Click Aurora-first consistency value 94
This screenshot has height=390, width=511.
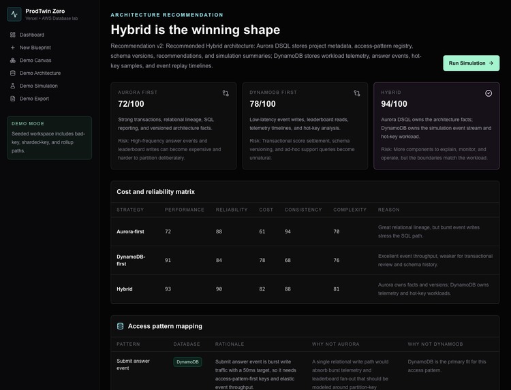coord(288,231)
